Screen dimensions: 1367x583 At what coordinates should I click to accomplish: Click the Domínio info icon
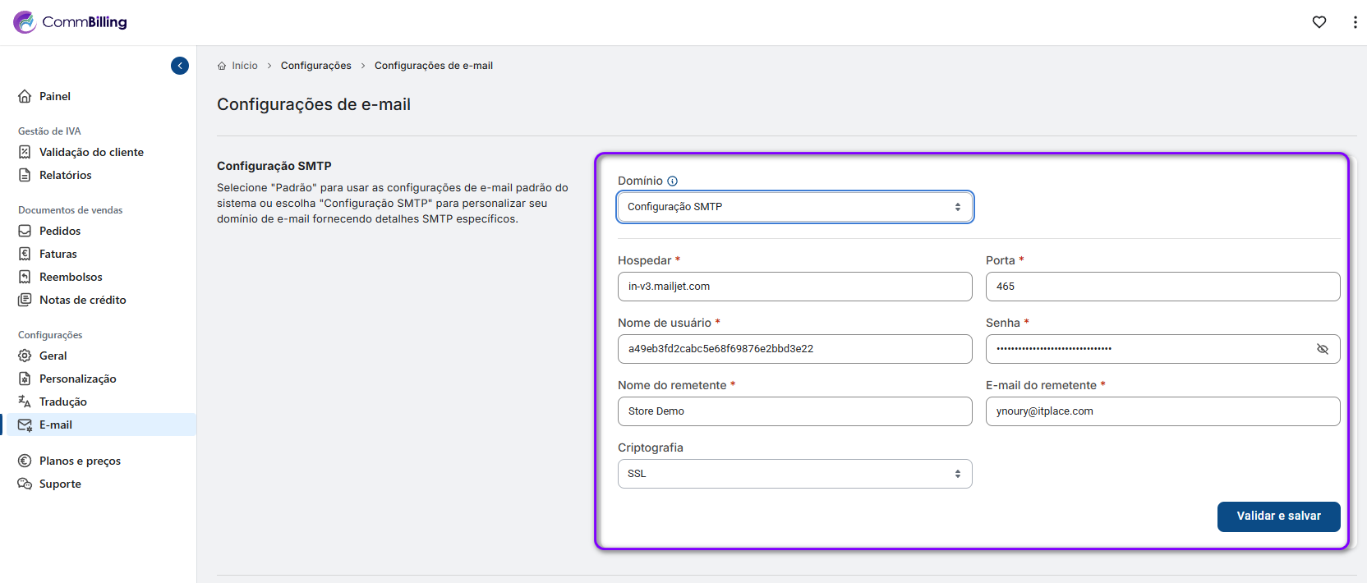coord(672,181)
